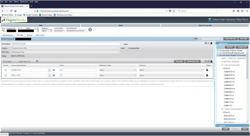The width and height of the screenshot is (250, 136).
Task: Bookmark this page with the star icon
Action: pos(174,11)
